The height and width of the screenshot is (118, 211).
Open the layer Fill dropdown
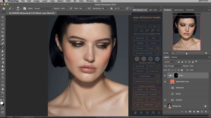tap(196, 70)
